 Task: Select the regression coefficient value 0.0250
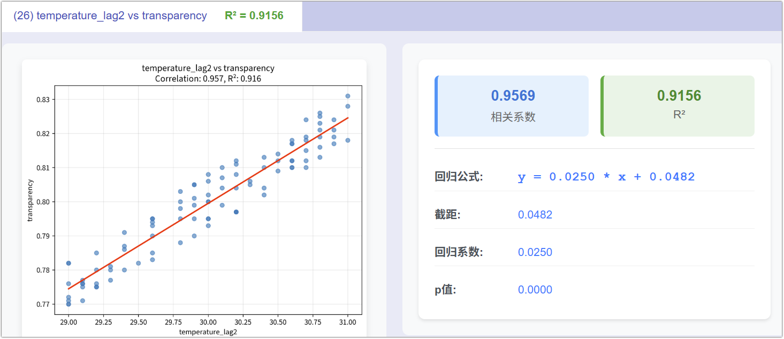click(535, 252)
